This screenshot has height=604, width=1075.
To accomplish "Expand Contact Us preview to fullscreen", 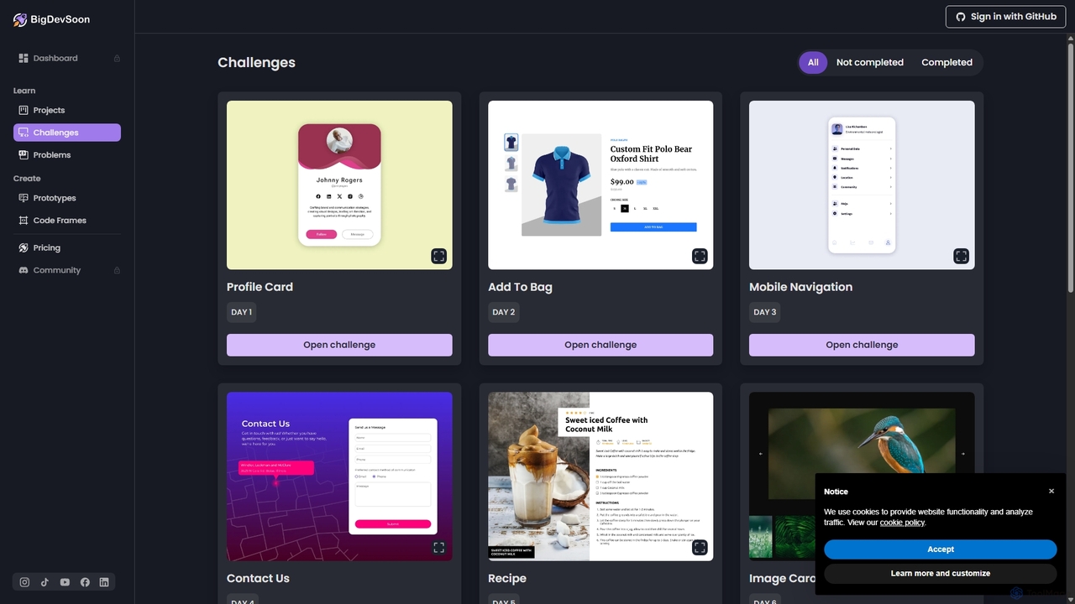I will tap(438, 547).
